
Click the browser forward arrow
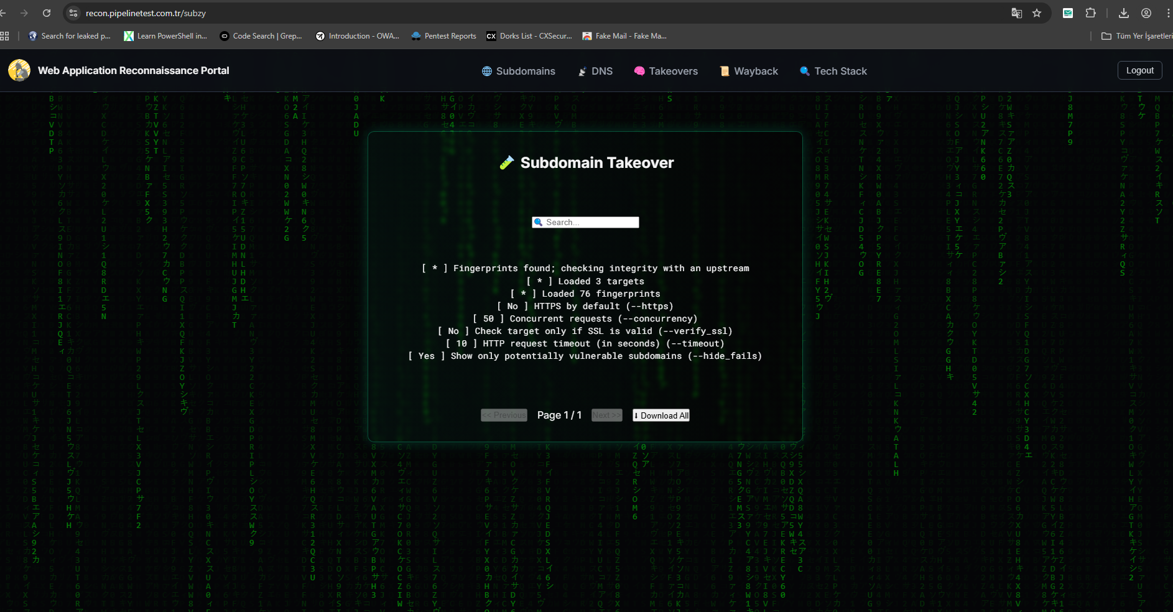pos(24,12)
